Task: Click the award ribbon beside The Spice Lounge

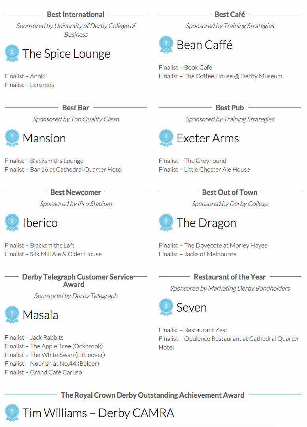Action: (x=12, y=53)
